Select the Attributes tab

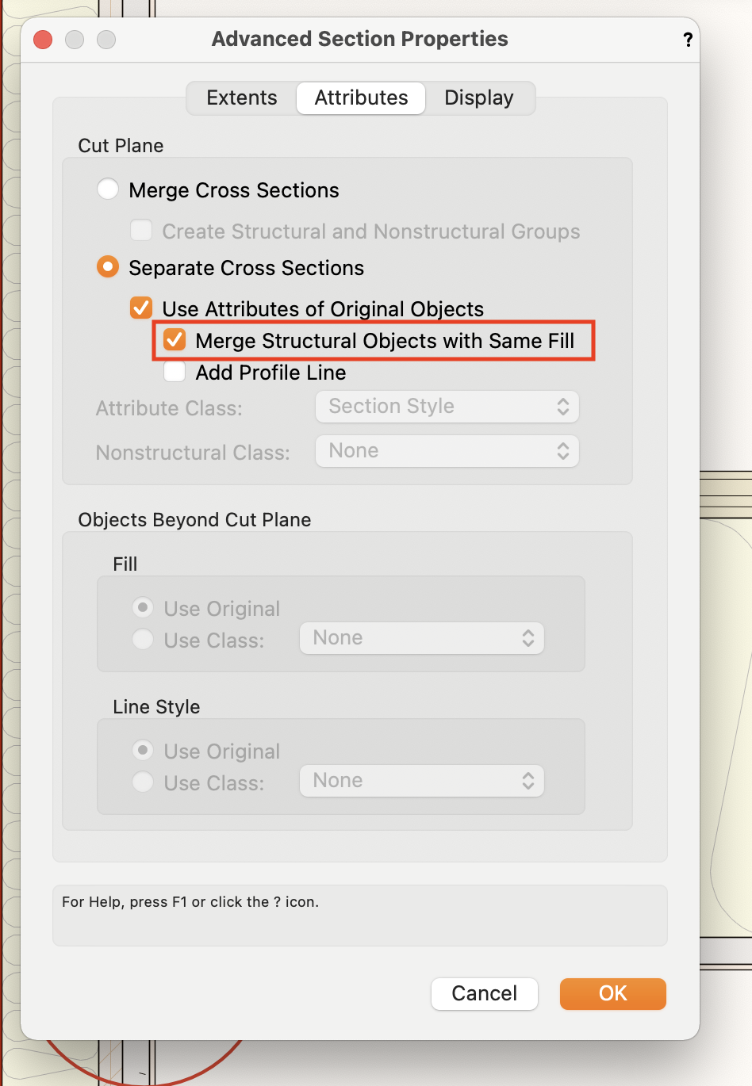pyautogui.click(x=361, y=98)
